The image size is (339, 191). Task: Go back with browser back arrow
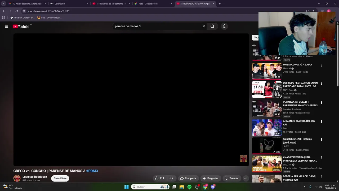[4, 11]
